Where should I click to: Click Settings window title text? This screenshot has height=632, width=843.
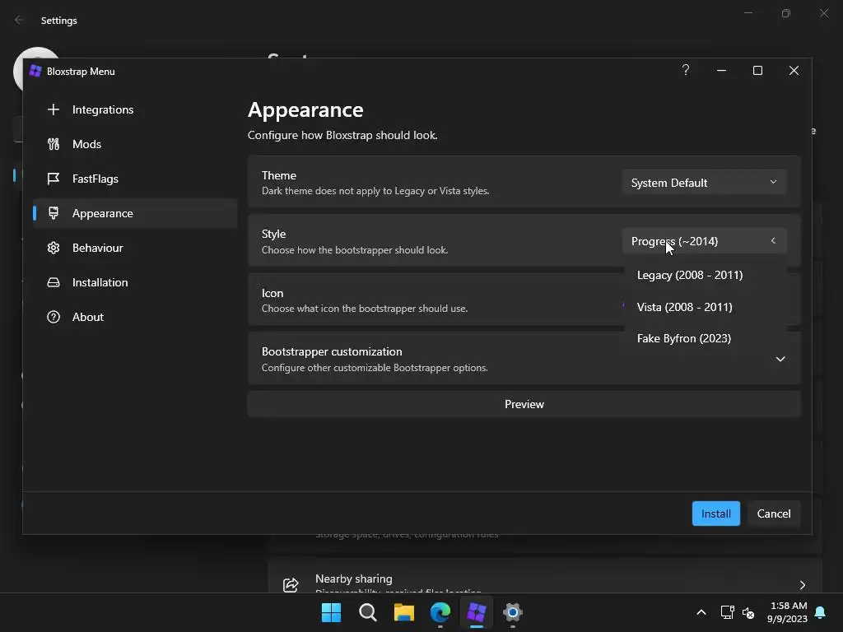coord(59,21)
